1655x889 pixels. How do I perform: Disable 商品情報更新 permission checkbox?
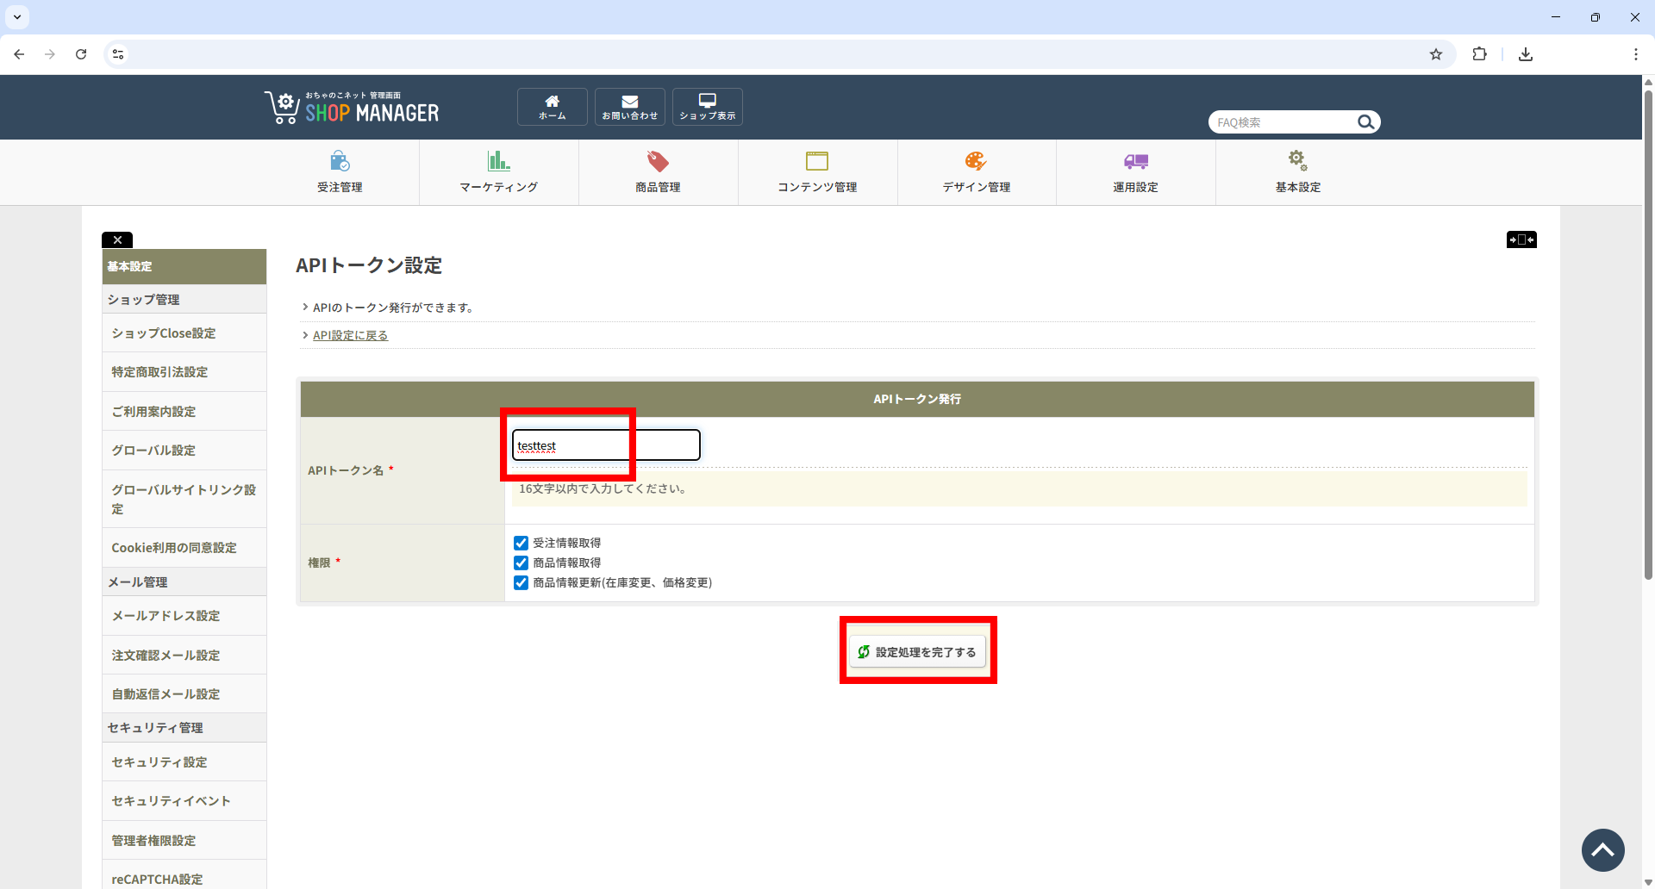pyautogui.click(x=521, y=583)
